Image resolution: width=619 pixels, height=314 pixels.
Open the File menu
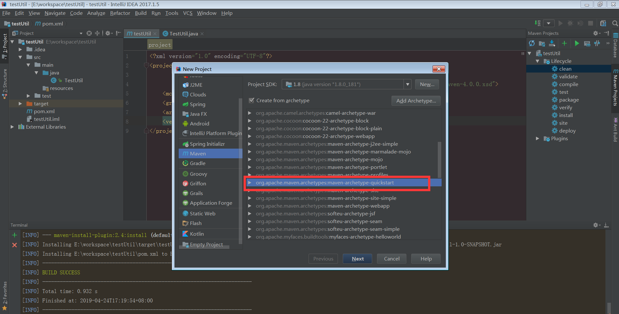(6, 13)
